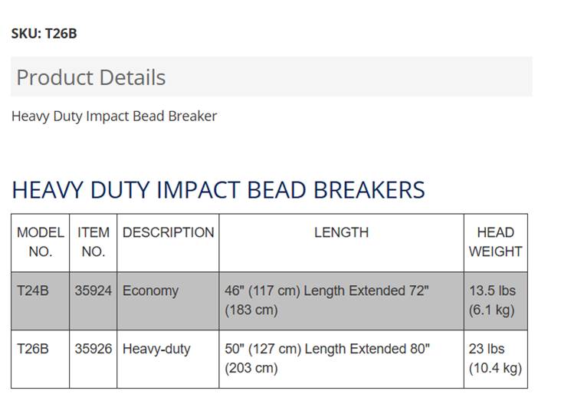Click the MODEL NO. column header
Screen dimensions: 561x417
tap(41, 241)
